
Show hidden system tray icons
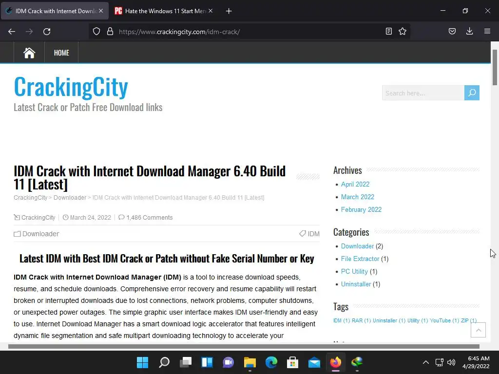coord(425,362)
